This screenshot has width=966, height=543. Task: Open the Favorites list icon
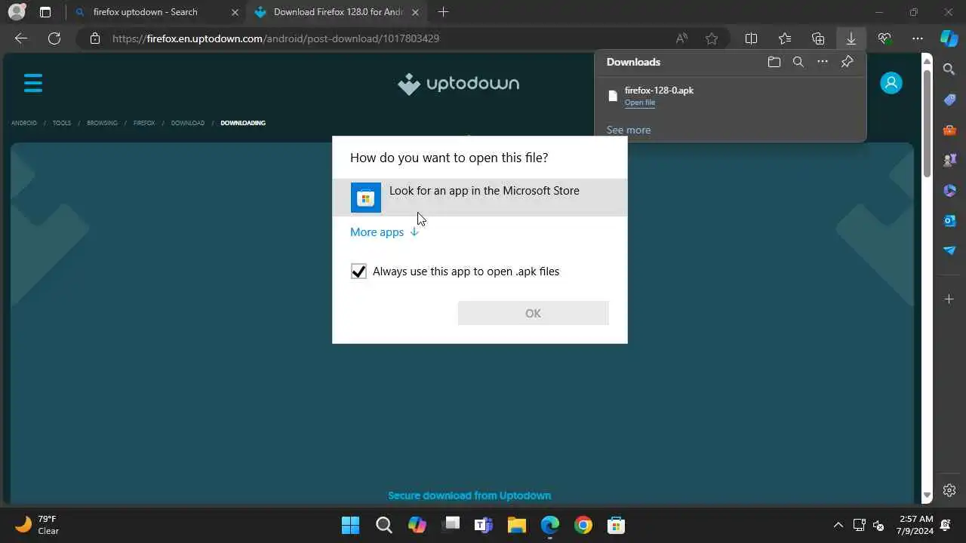(x=785, y=38)
